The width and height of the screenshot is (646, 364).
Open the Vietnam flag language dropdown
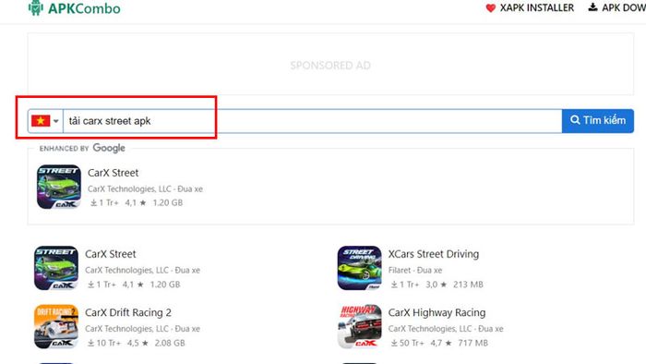[x=45, y=121]
